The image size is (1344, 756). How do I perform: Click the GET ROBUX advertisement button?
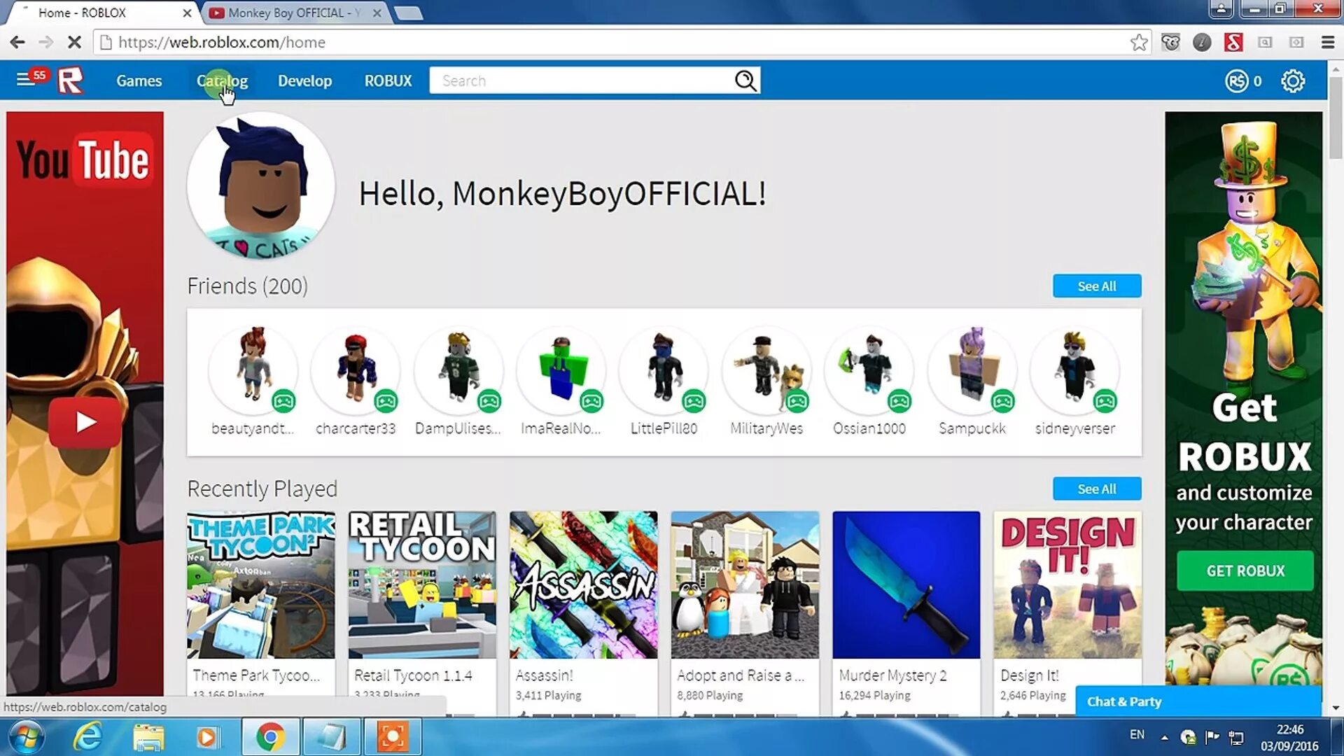click(x=1245, y=570)
